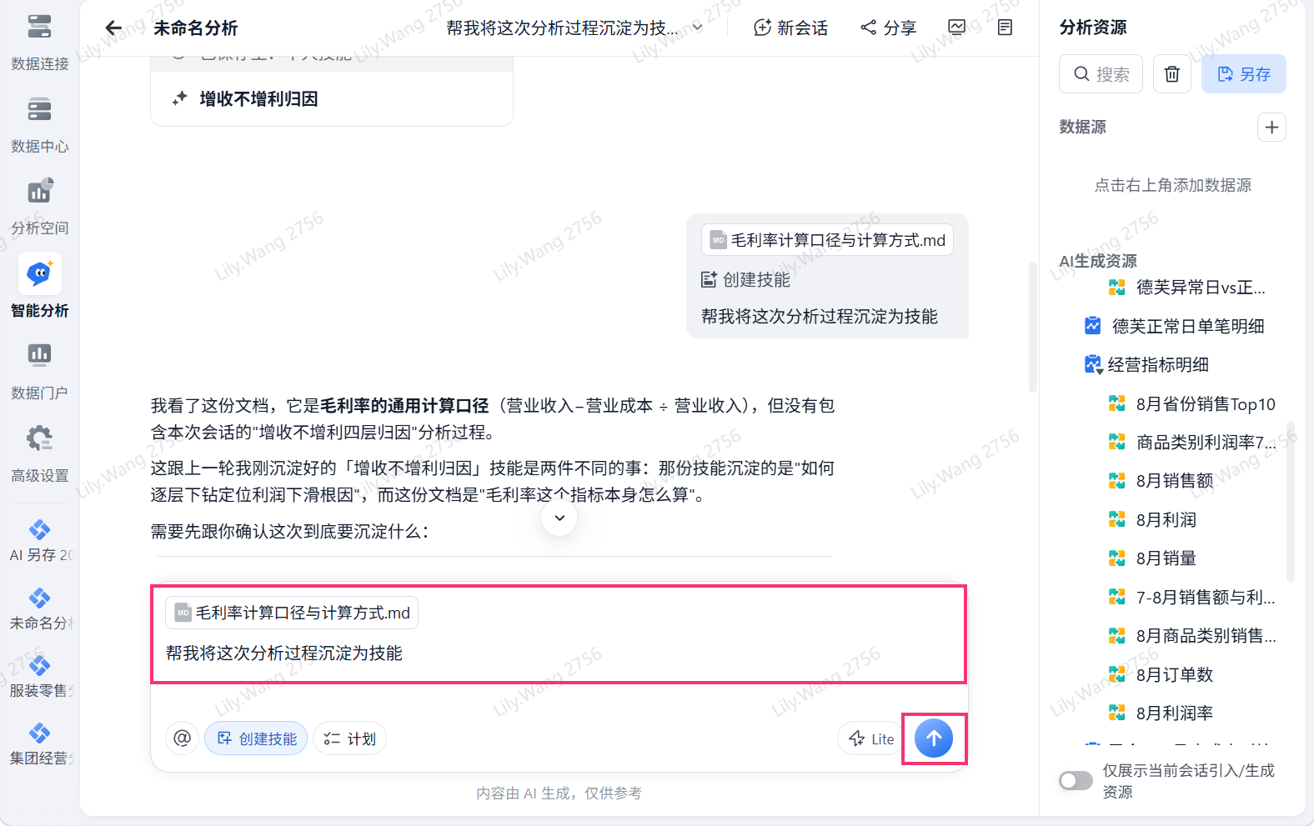This screenshot has height=826, width=1314.
Task: Click the document icon in the top toolbar
Action: click(x=1006, y=28)
